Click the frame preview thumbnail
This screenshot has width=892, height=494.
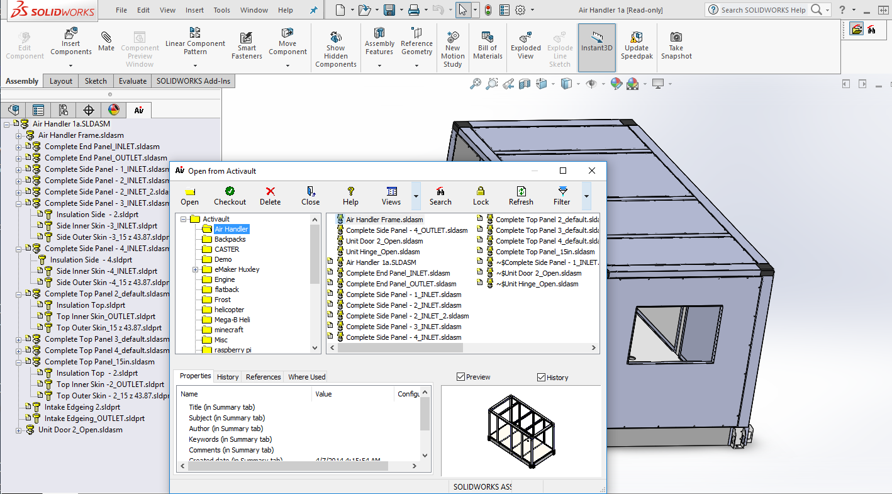point(521,431)
